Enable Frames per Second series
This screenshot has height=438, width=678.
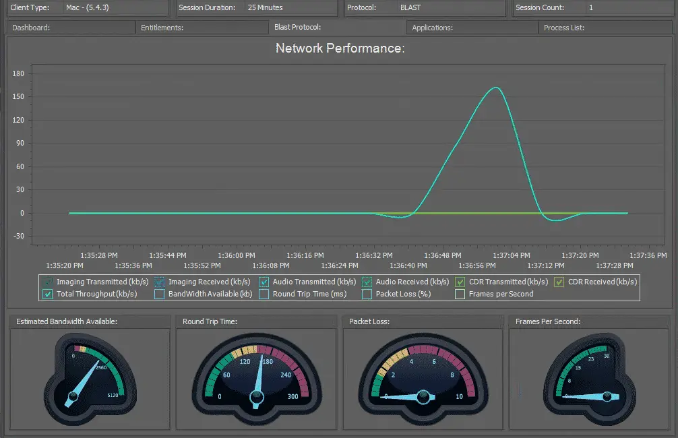click(x=460, y=294)
